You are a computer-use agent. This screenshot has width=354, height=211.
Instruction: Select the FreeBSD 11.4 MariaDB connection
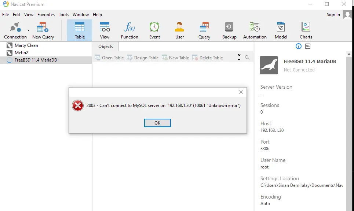[46, 60]
